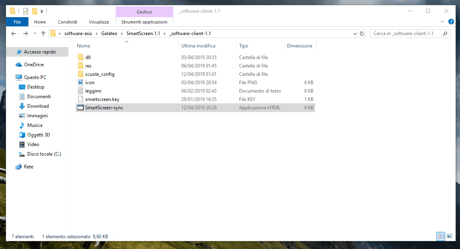Open Documenti in navigation pane
Viewport: 460px width, 249px height.
pos(39,97)
